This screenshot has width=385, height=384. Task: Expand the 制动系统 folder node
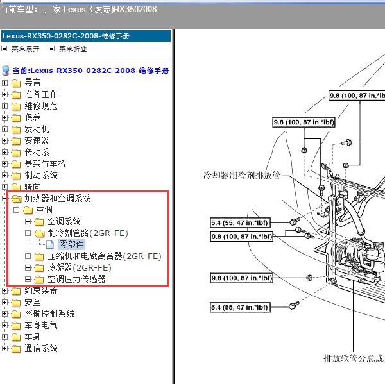[4, 175]
